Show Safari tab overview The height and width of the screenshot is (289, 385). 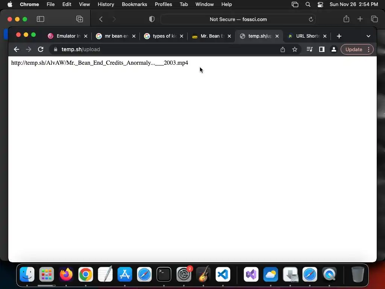point(374,19)
